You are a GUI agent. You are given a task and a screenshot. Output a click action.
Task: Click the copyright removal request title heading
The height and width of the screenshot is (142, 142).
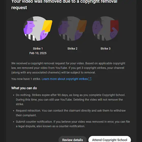point(64,5)
